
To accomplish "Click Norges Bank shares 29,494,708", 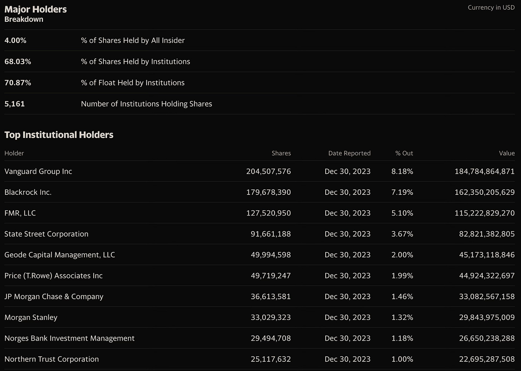I will [x=271, y=338].
